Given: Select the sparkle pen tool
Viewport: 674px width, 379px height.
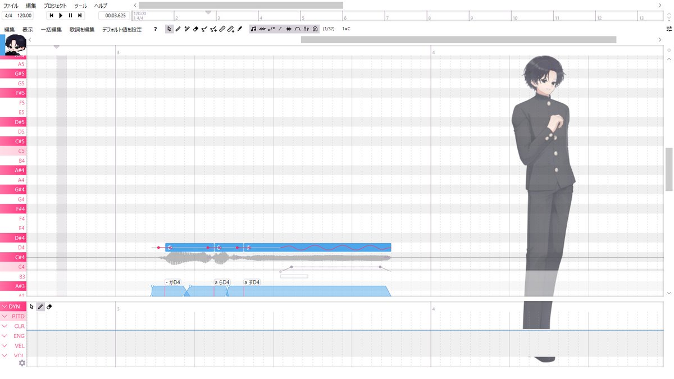Looking at the screenshot, I should 186,29.
